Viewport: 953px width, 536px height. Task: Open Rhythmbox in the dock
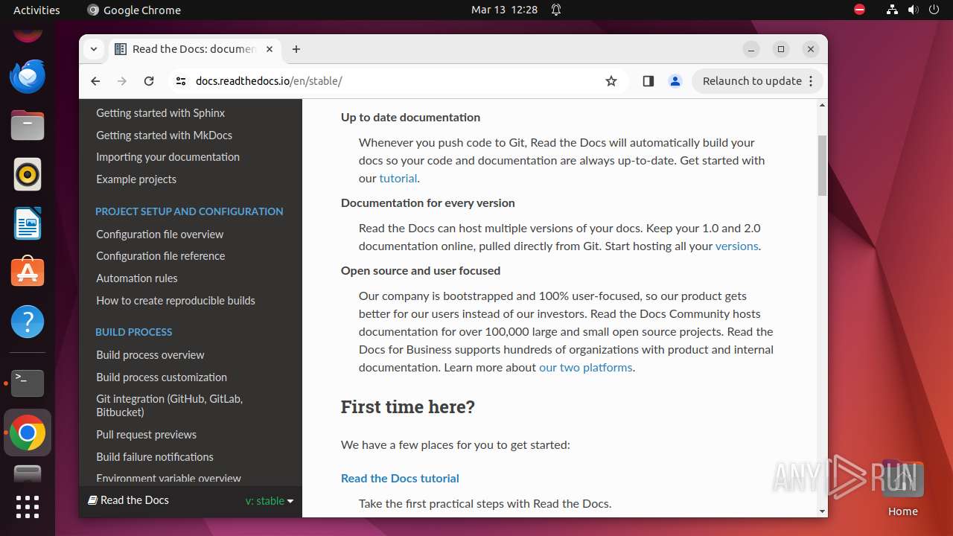28,174
